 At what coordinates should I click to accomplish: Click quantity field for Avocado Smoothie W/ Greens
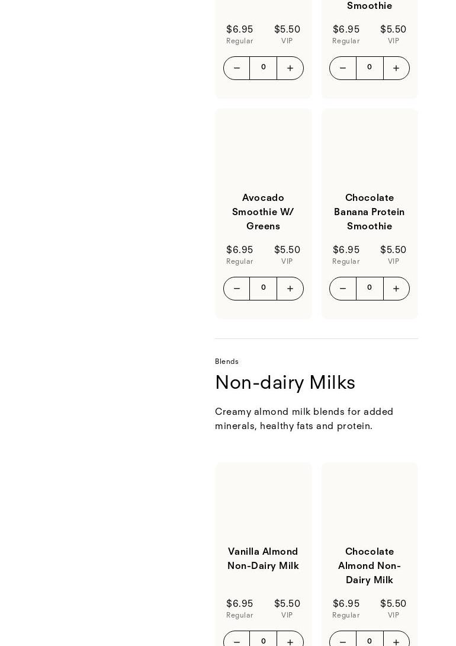click(264, 289)
